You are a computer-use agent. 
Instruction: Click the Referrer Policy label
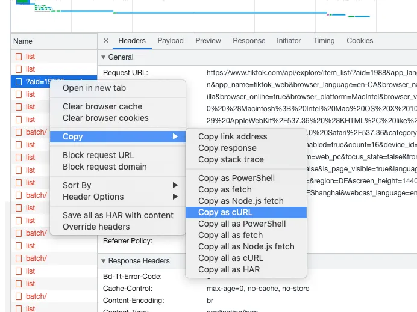128,241
